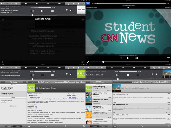This screenshot has width=171, height=128.
Task: Switch to Playlists tab in bottom-right screenshot
Action: 103,126
